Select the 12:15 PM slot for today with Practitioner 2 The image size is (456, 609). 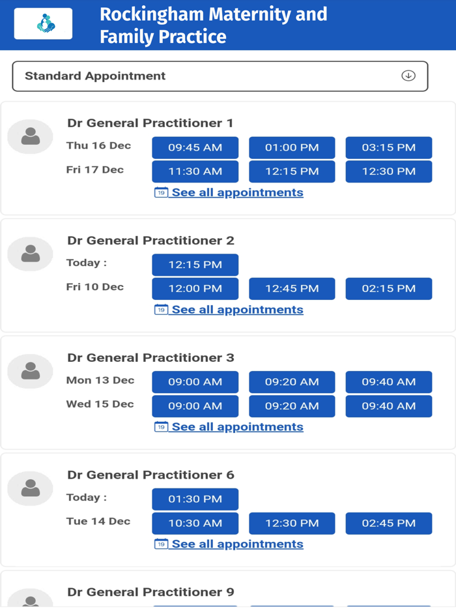(x=195, y=265)
